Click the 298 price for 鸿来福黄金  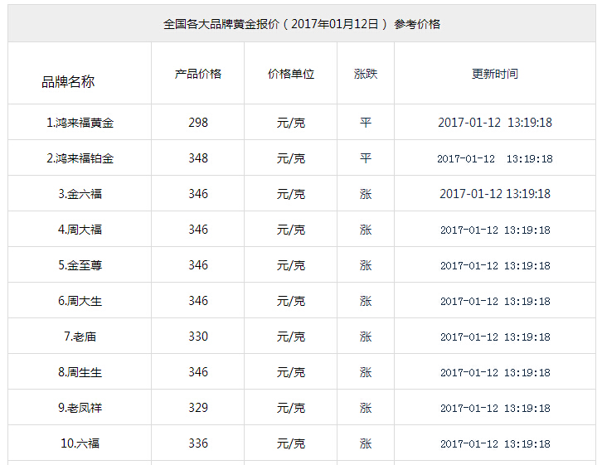click(198, 123)
